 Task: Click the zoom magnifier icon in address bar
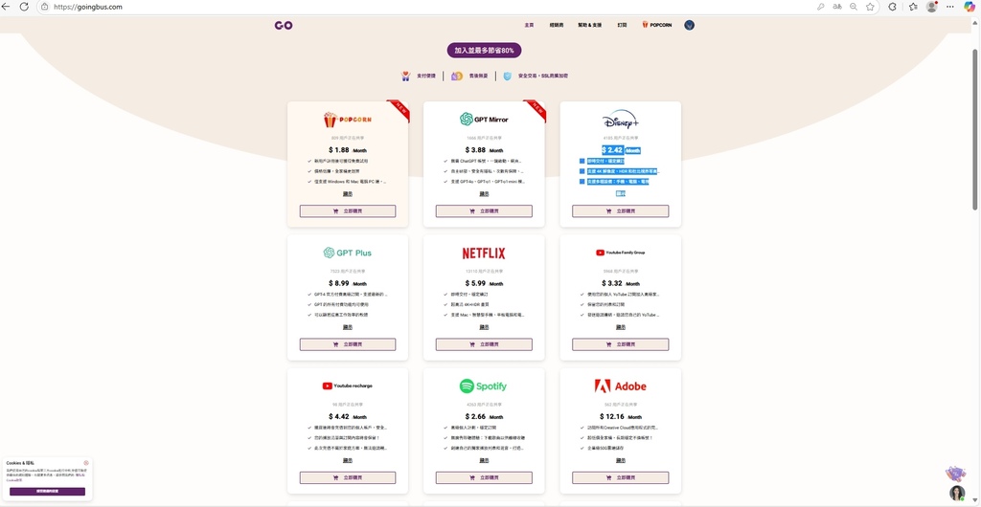click(x=854, y=7)
